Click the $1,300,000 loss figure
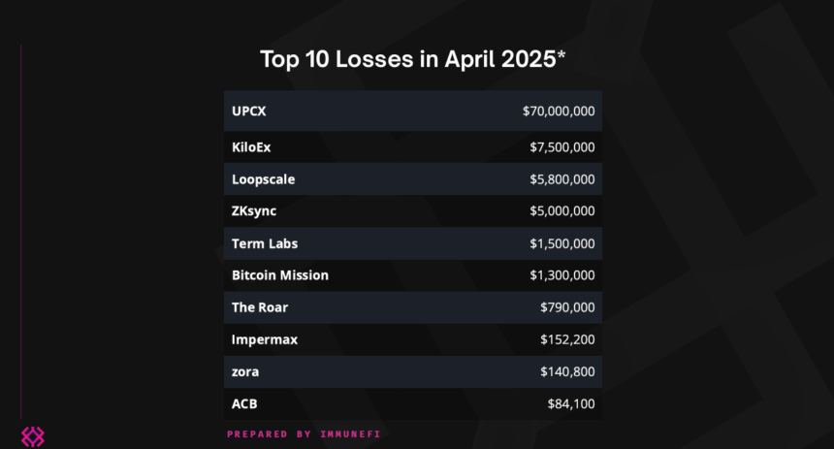 [562, 275]
